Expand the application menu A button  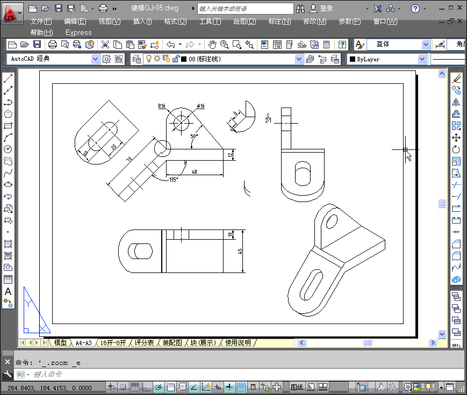[12, 13]
